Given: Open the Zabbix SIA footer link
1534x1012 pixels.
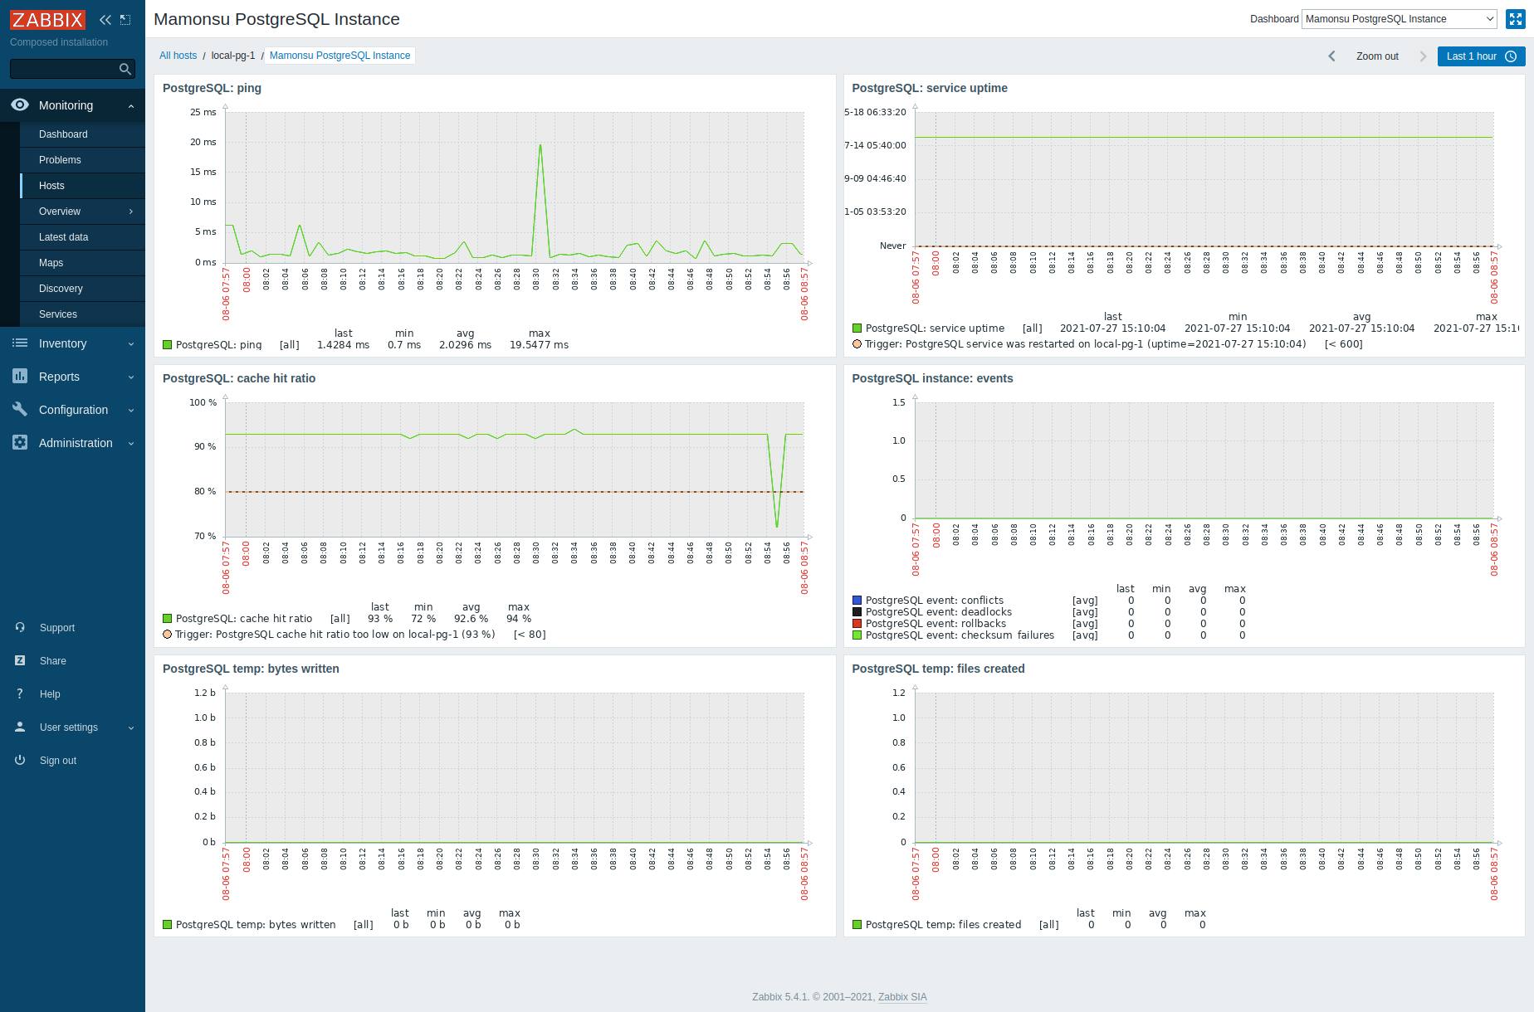Looking at the screenshot, I should coord(902,997).
